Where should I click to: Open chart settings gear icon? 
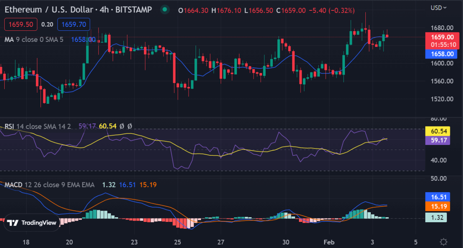pos(444,242)
